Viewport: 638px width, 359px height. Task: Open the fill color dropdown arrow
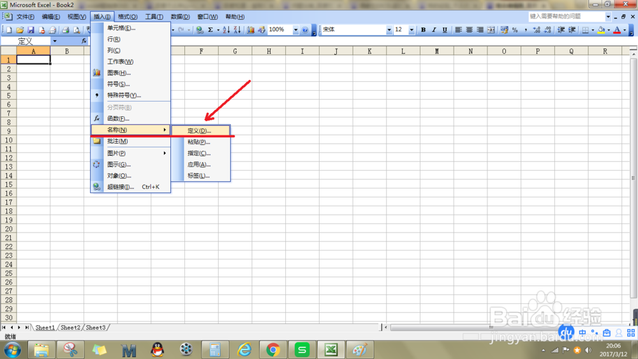point(609,30)
